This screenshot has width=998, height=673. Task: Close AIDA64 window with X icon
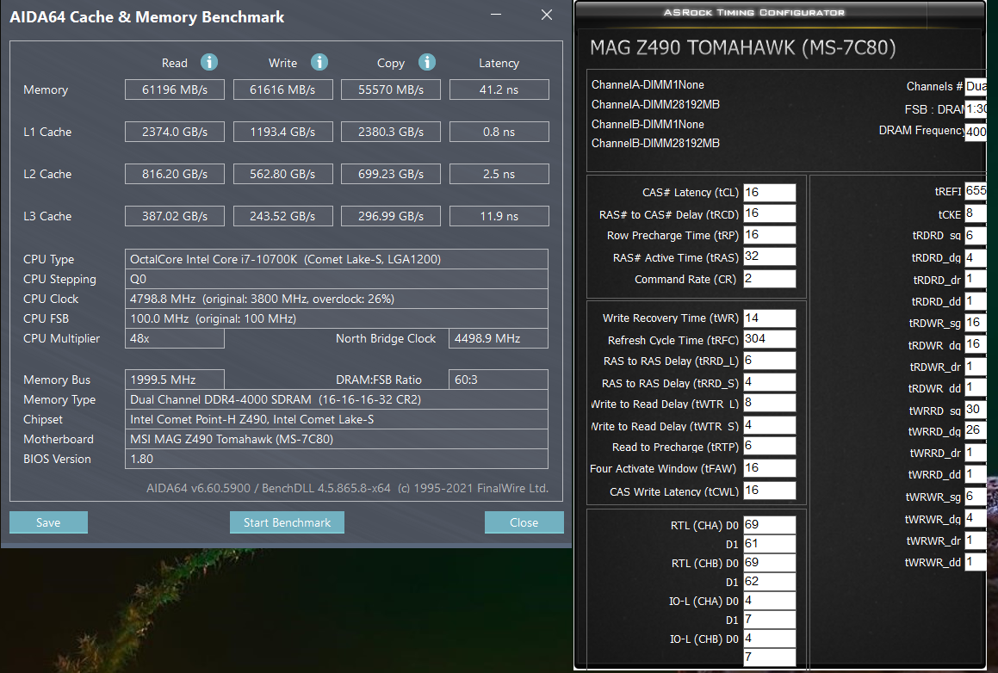[546, 15]
